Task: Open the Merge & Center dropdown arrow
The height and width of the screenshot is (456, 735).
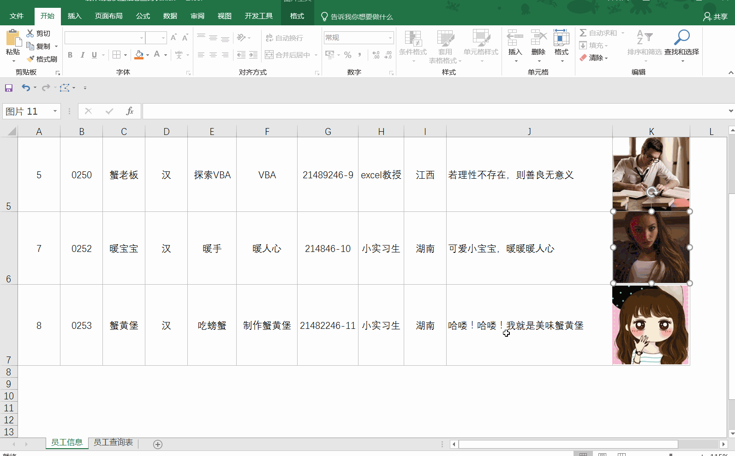Action: [316, 55]
